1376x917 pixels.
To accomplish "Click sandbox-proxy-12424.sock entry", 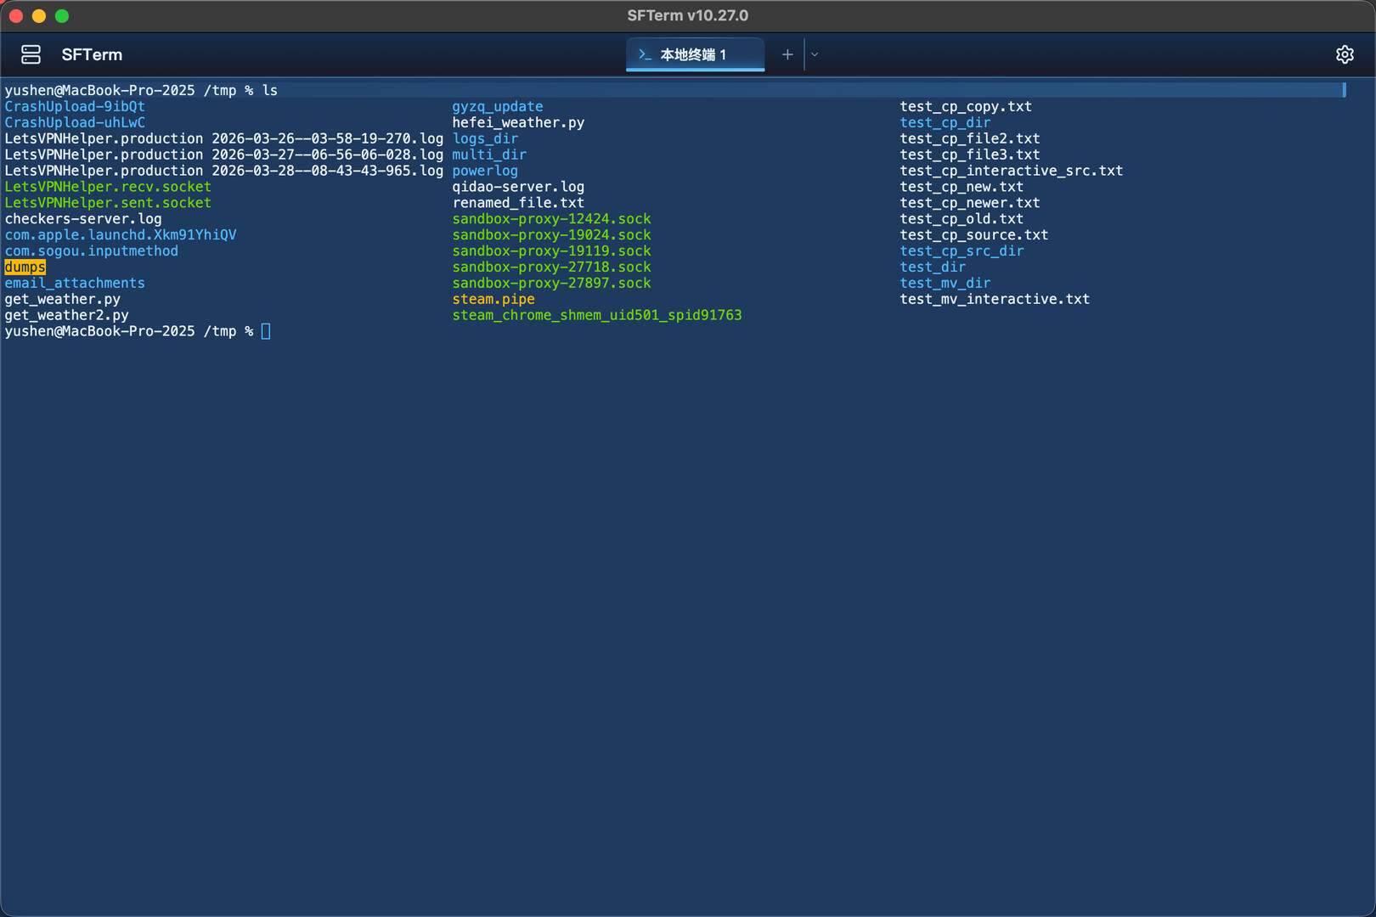I will click(x=551, y=219).
